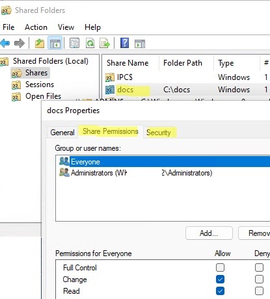270x299 pixels.
Task: Check Deny for Change permission
Action: click(259, 279)
